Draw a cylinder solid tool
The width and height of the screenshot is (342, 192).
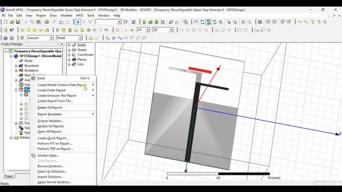point(64,30)
